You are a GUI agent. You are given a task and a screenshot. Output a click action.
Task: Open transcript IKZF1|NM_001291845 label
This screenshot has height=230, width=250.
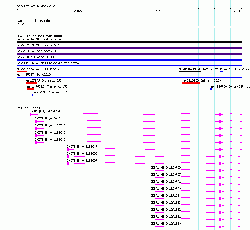click(x=50, y=139)
